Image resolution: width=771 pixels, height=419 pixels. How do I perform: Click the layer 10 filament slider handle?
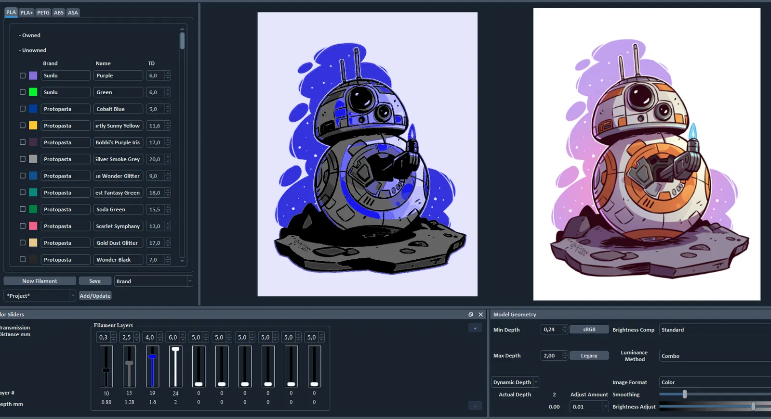[106, 370]
